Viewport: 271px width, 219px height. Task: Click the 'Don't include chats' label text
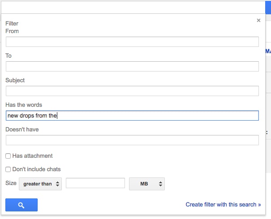(x=36, y=169)
